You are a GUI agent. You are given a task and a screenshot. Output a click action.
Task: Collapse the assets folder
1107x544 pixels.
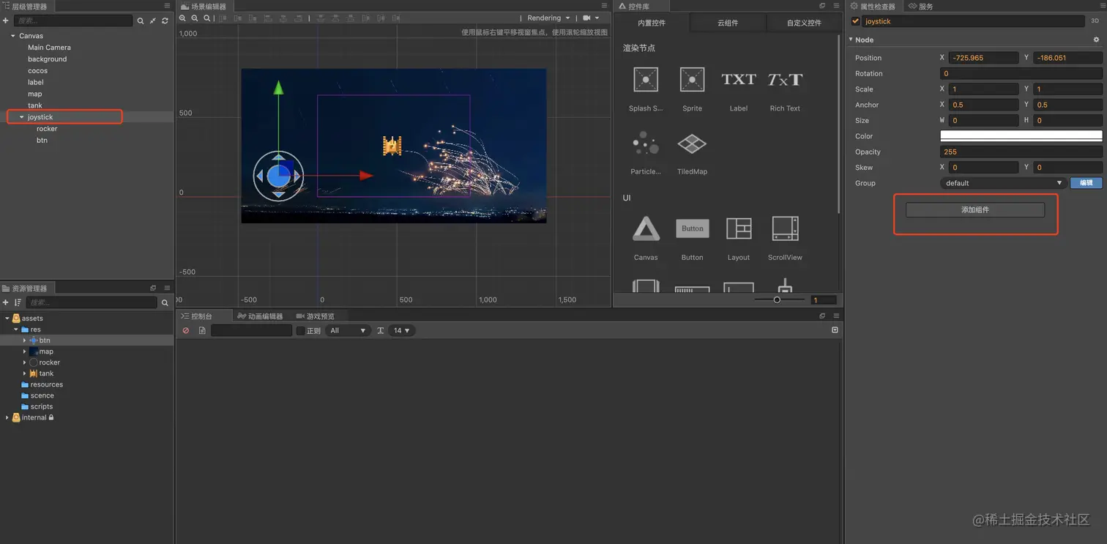[7, 318]
